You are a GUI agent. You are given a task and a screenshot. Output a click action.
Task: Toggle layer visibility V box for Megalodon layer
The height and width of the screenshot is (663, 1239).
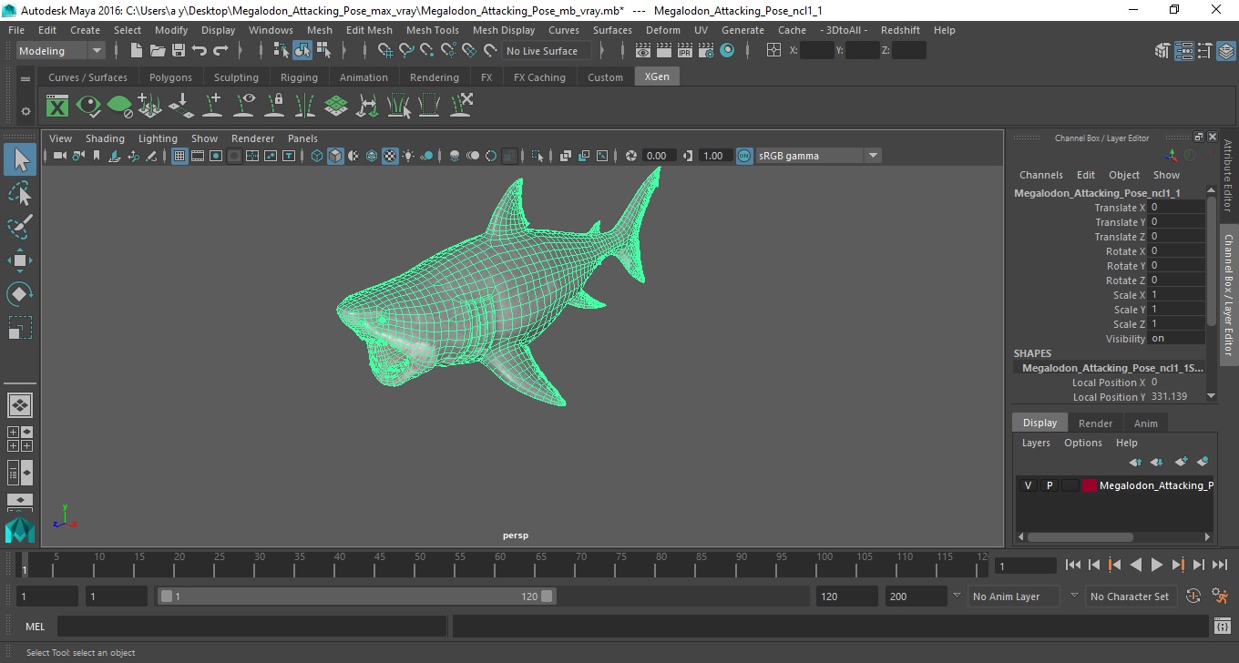pyautogui.click(x=1028, y=485)
